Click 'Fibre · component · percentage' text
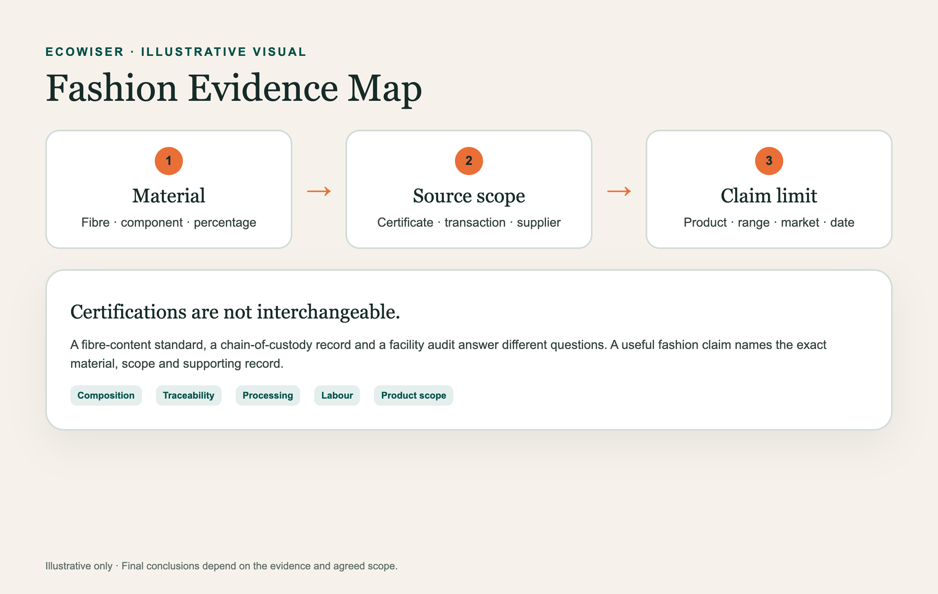 pos(169,222)
